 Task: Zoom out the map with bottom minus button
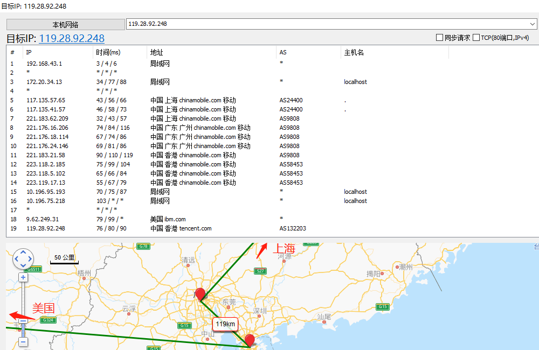(x=23, y=342)
